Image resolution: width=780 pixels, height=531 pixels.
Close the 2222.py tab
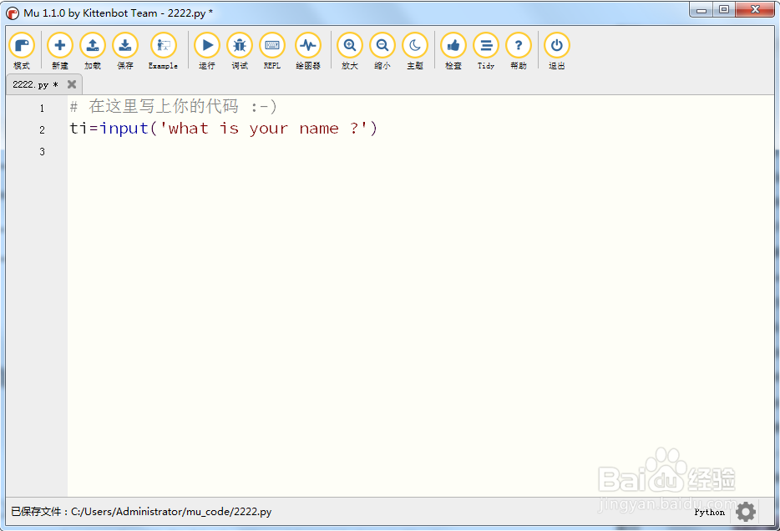[72, 84]
